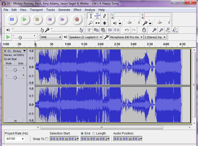
Task: Collapse the track with the up-arrow button
Action: coord(15,120)
